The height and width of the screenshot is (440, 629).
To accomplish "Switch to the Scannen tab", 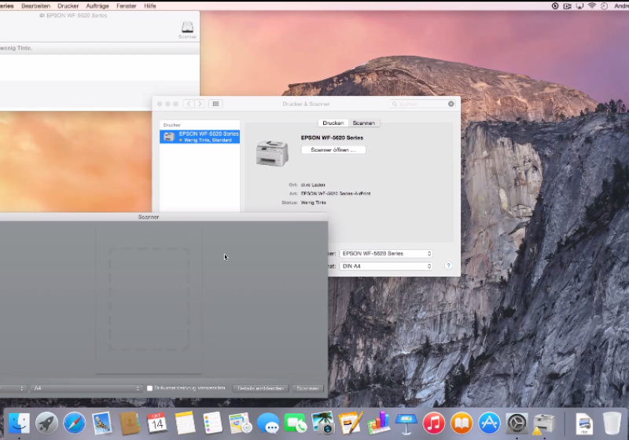I will tap(364, 123).
